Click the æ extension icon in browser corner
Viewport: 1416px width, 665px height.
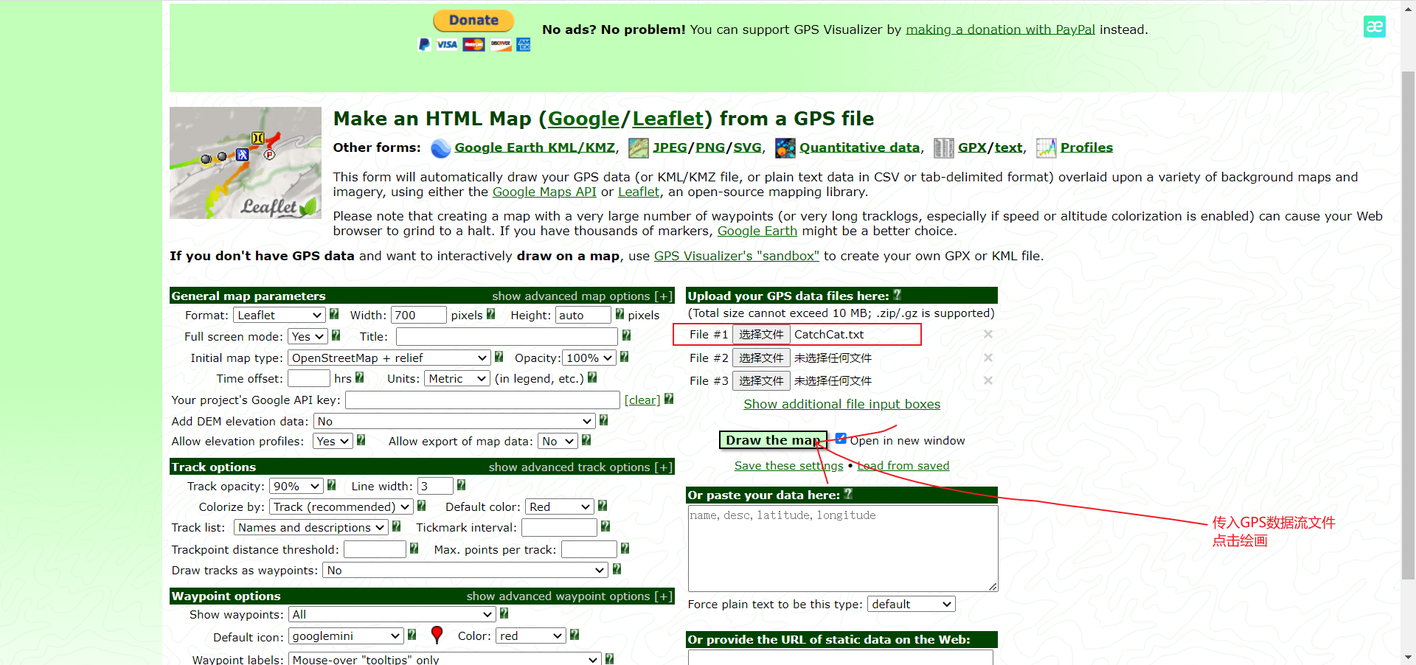tap(1375, 26)
